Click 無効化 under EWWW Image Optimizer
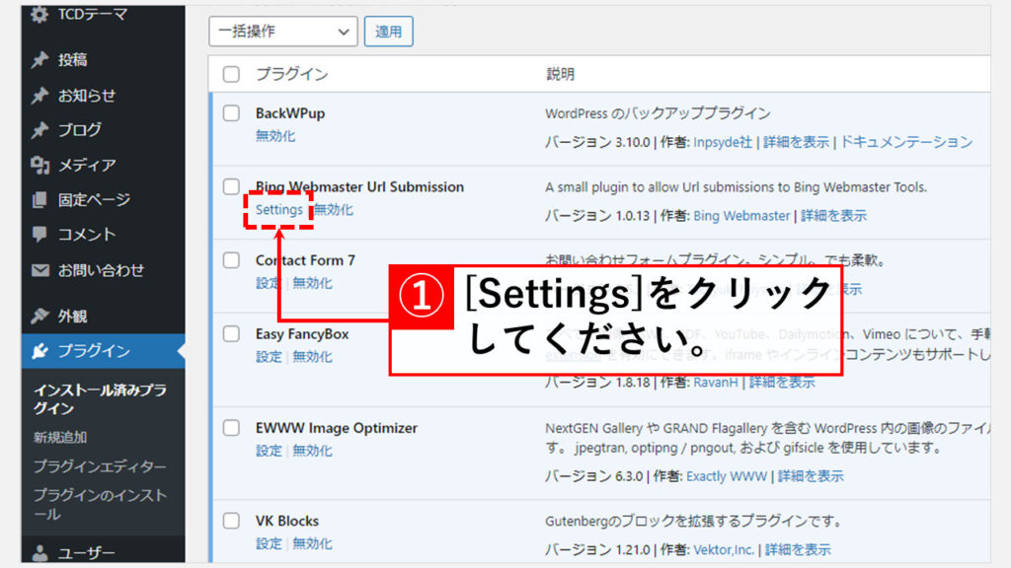Screen dimensions: 1011x568 pyautogui.click(x=312, y=450)
